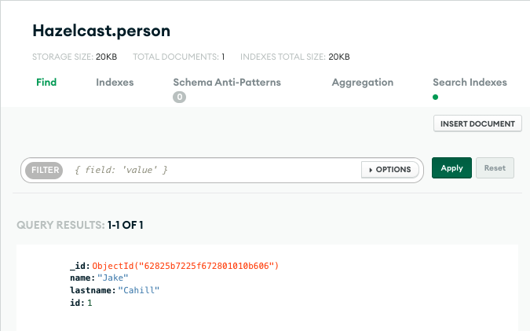Image resolution: width=530 pixels, height=331 pixels.
Task: Click the _id field key
Action: 79,267
